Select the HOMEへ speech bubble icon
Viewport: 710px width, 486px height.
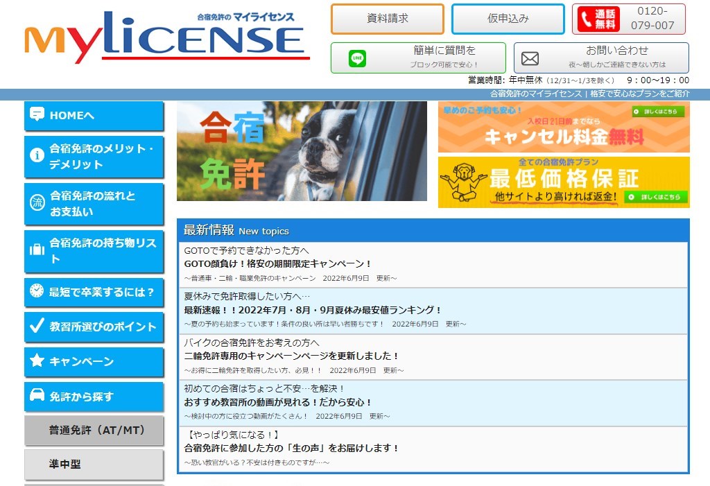pyautogui.click(x=37, y=116)
